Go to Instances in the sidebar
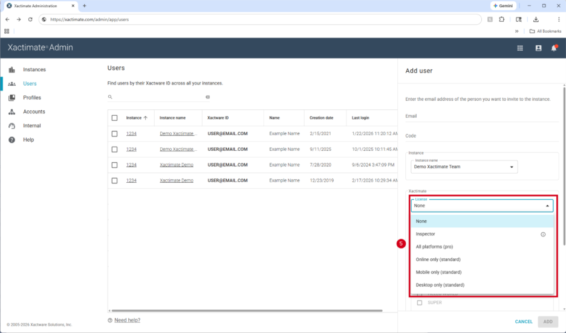 pyautogui.click(x=34, y=70)
